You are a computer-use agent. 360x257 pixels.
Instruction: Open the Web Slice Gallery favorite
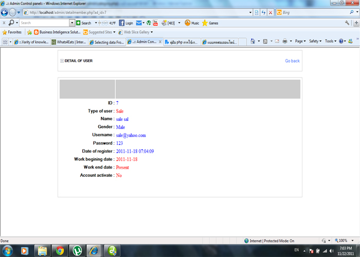pyautogui.click(x=135, y=32)
